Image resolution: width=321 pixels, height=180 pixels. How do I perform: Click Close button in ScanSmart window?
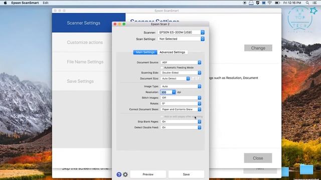pyautogui.click(x=258, y=158)
